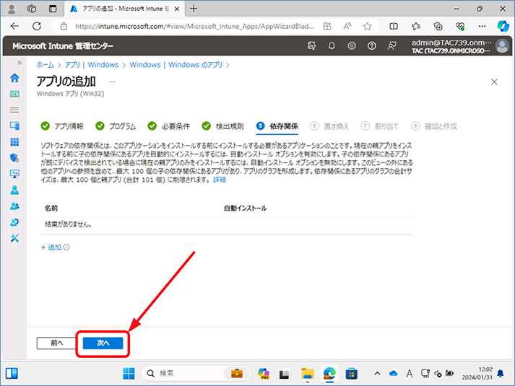Click the 自動インストール column header
This screenshot has width=515, height=386.
point(245,209)
